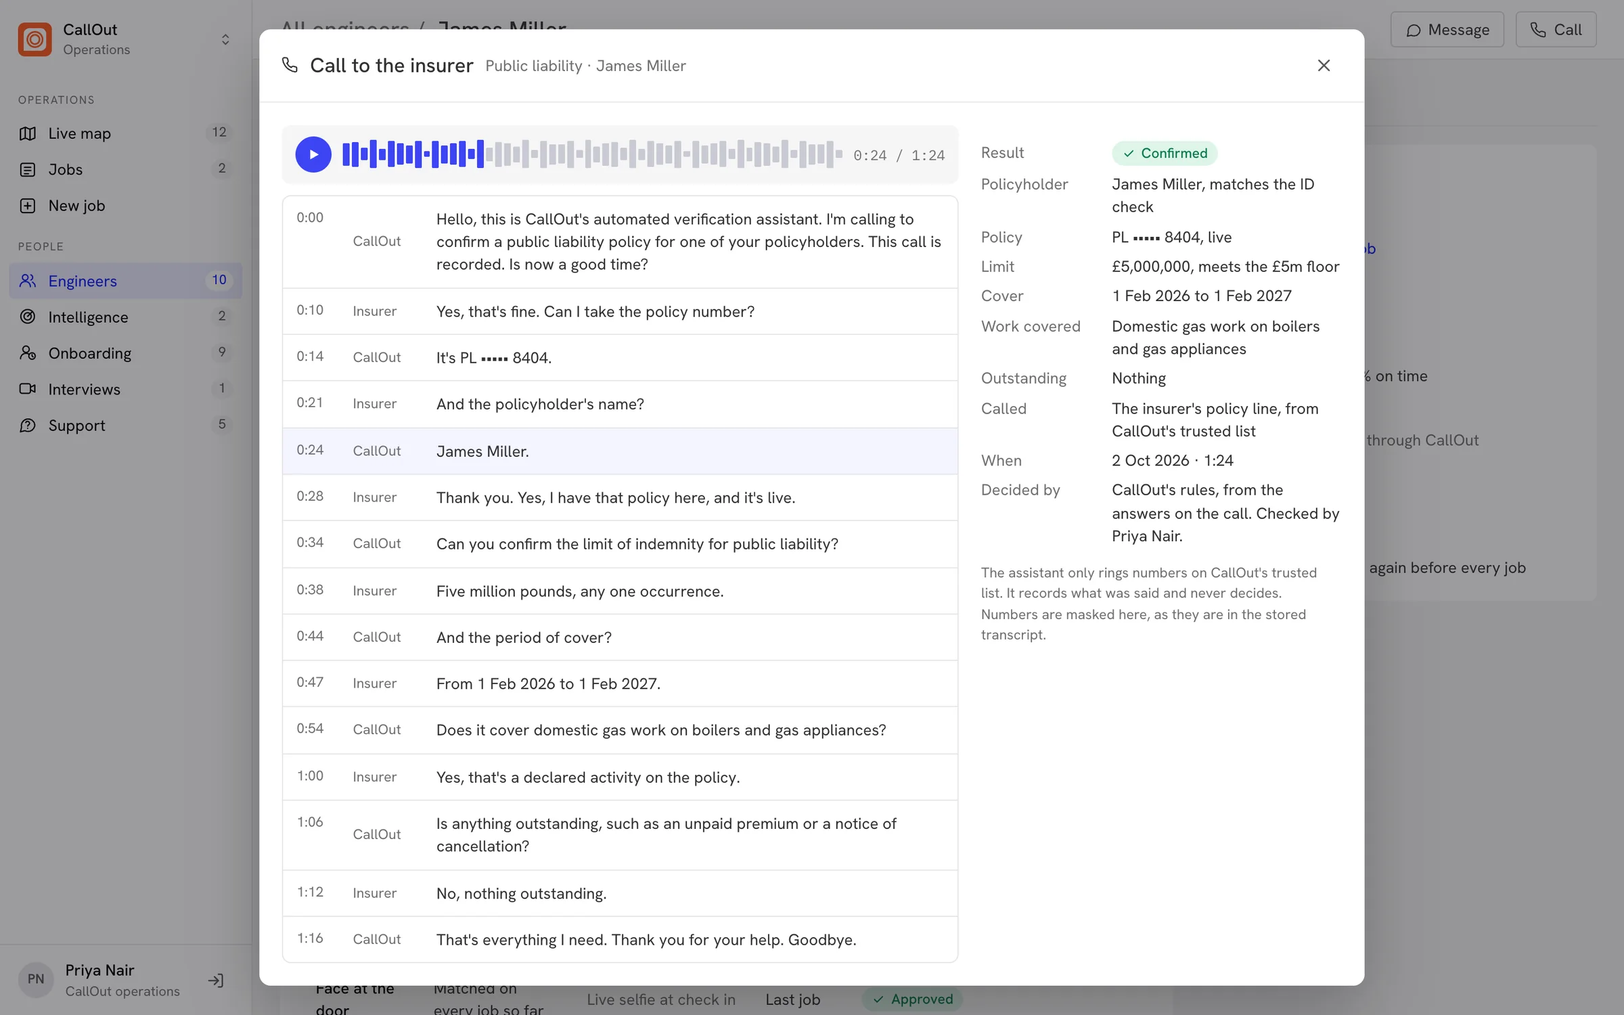Click 'Yes, that's a declared activity' line
Screen dimensions: 1624x1015
tap(620, 777)
